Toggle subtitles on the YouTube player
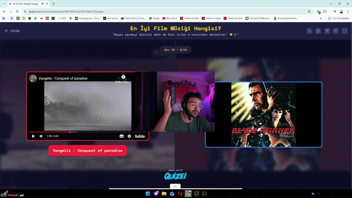The height and width of the screenshot is (198, 352). click(x=122, y=136)
